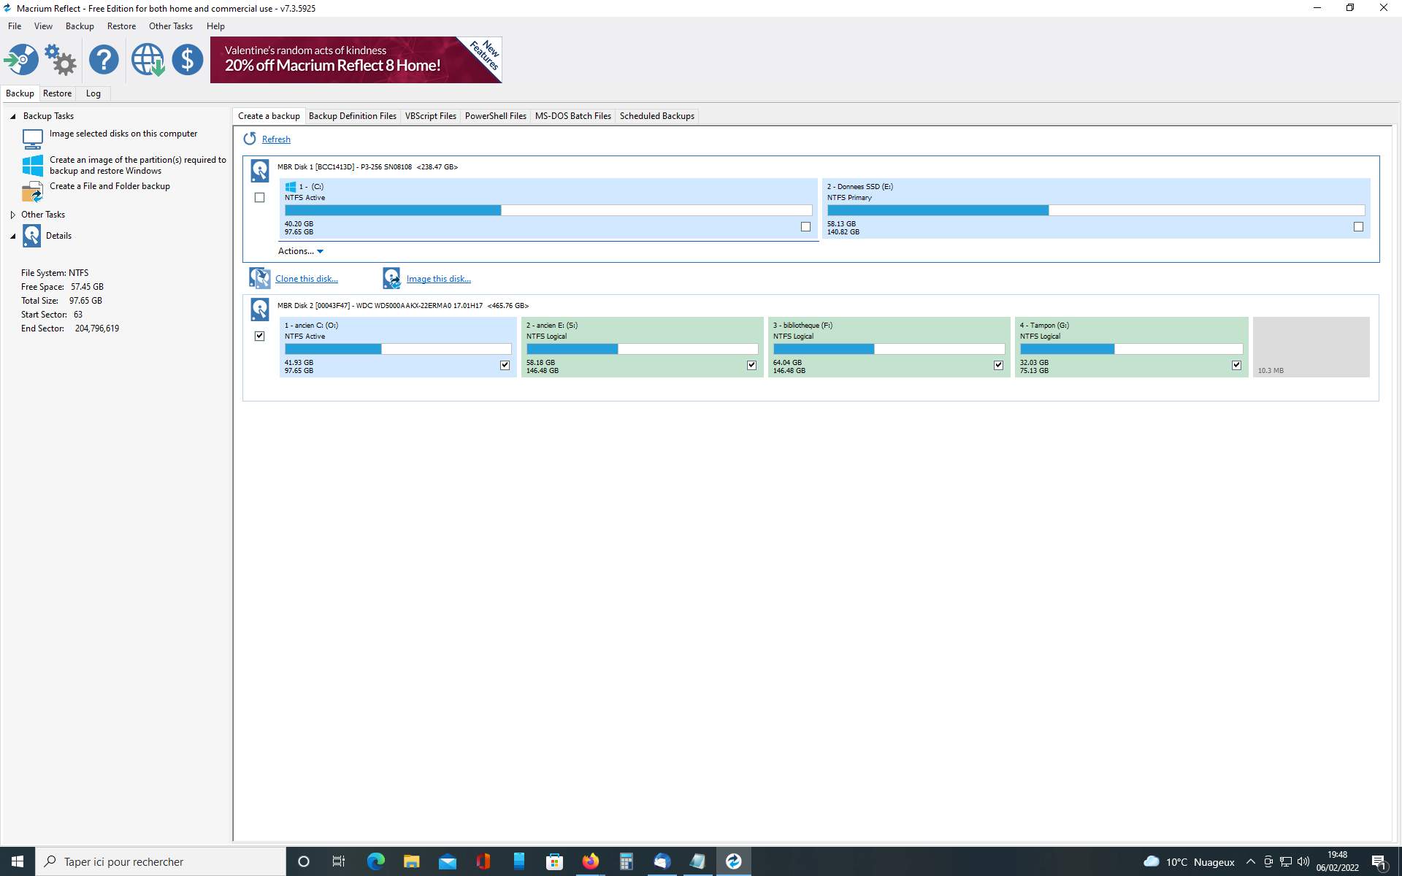The width and height of the screenshot is (1402, 876).
Task: Click the dollar sign purchase icon
Action: [188, 60]
